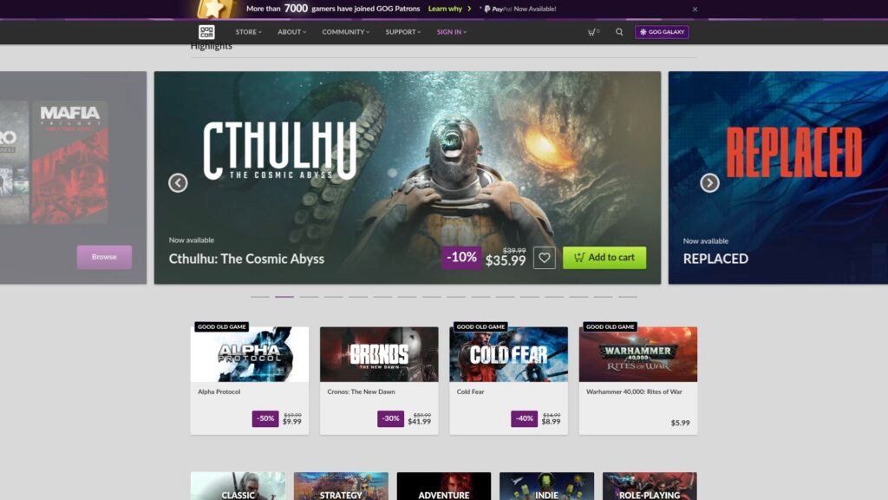Click the search magnifier icon
Screen dimensions: 888x500
point(619,32)
